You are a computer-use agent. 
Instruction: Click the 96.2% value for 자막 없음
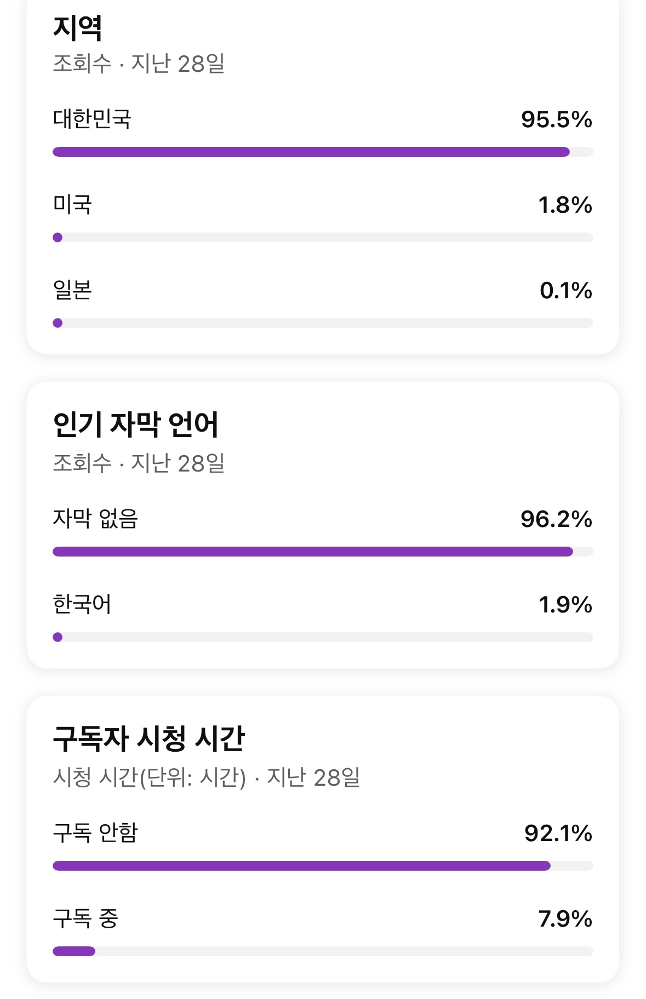pyautogui.click(x=556, y=519)
